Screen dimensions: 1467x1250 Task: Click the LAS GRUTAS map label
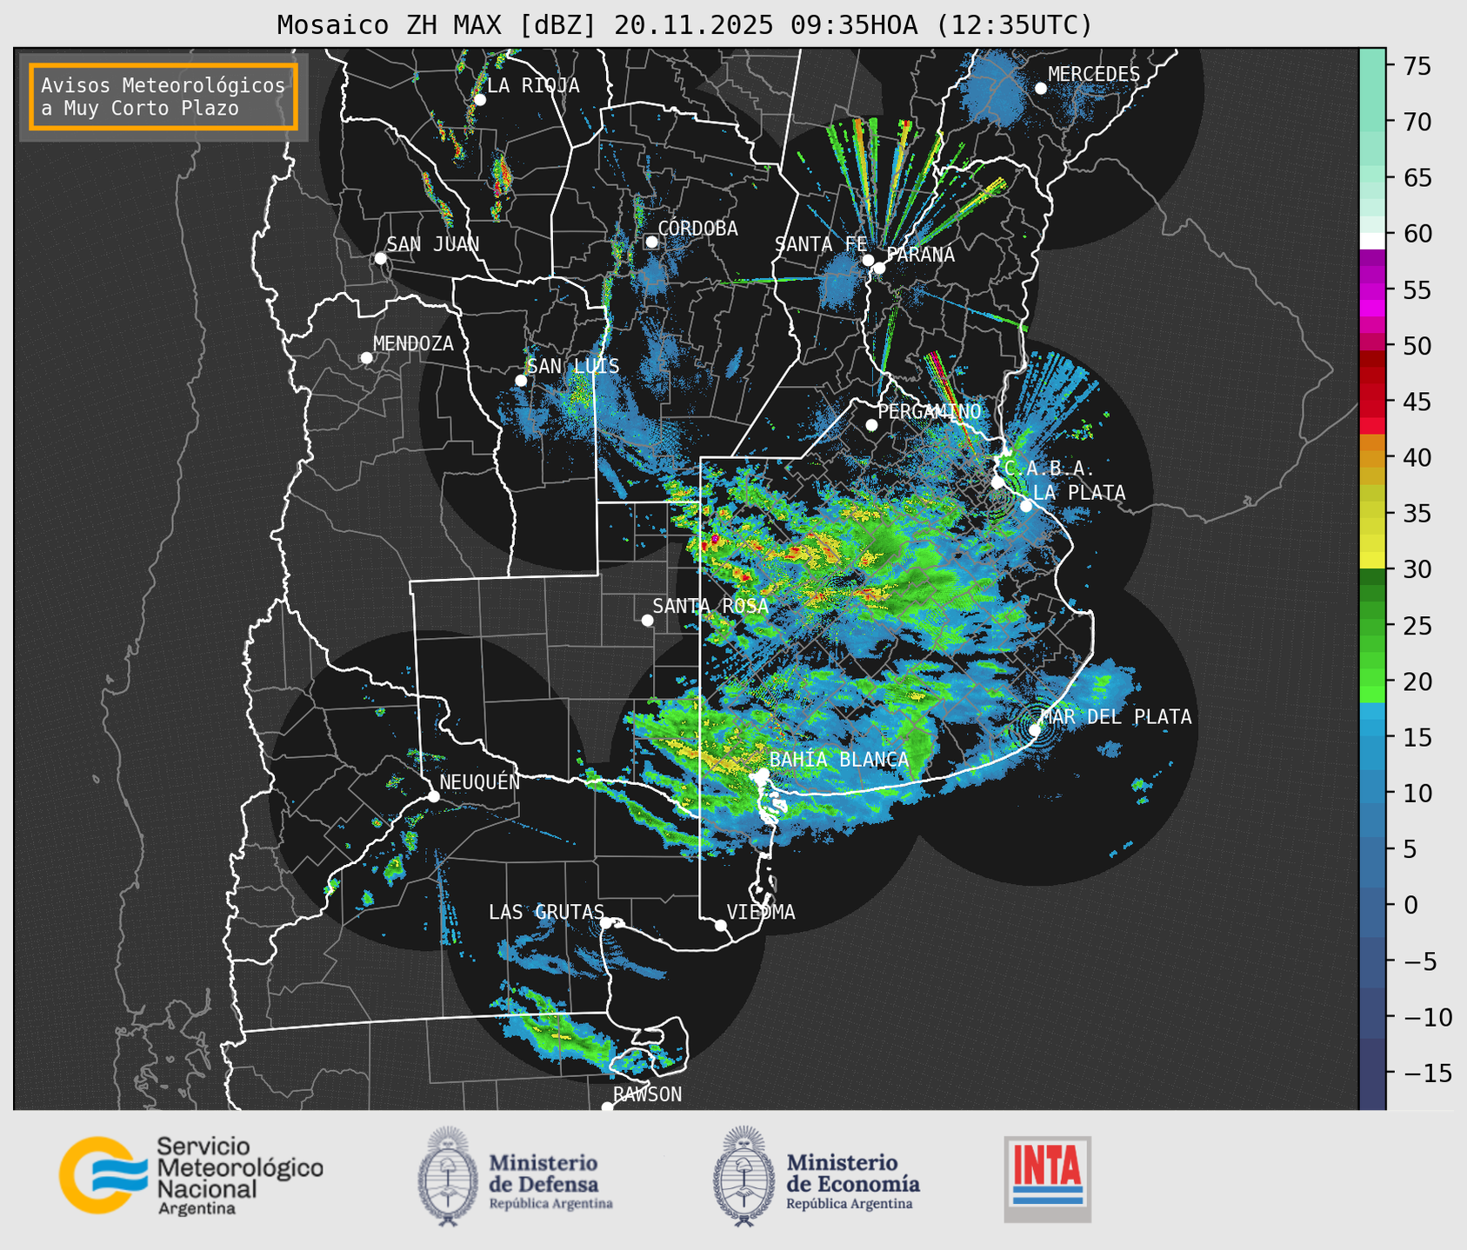546,912
